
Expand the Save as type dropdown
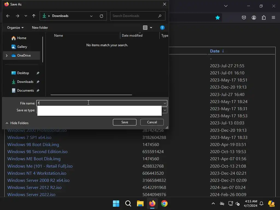point(165,110)
